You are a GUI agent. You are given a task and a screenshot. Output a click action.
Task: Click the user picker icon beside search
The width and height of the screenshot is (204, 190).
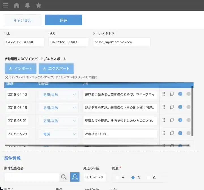(x=75, y=177)
